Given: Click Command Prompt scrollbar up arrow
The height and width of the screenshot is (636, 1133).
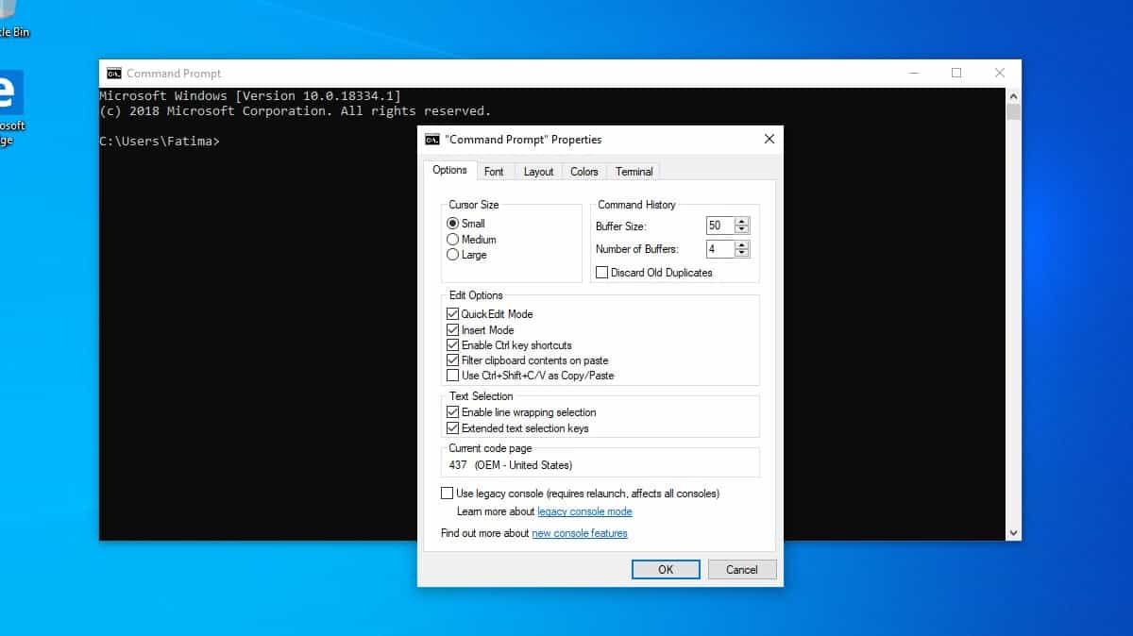Looking at the screenshot, I should (x=1013, y=96).
